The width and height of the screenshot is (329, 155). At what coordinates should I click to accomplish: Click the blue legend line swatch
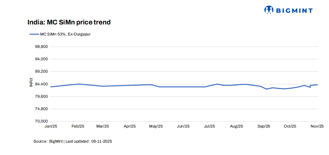click(x=34, y=34)
